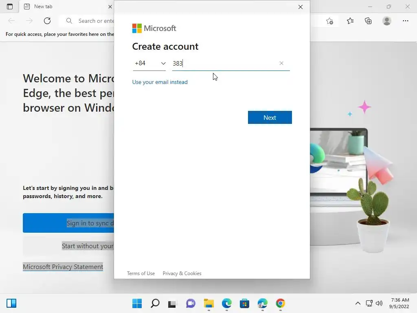Close the Create account dialog
417x313 pixels.
(x=301, y=7)
